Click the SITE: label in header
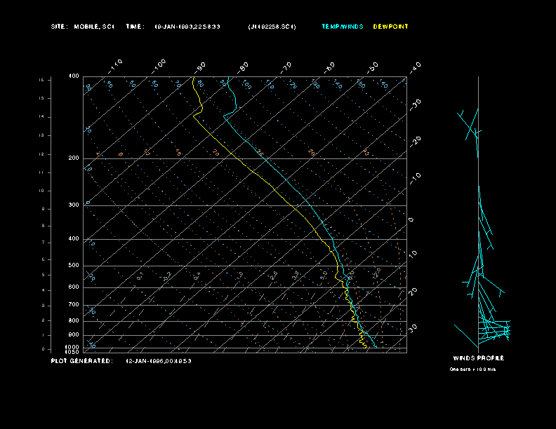This screenshot has width=556, height=429. pos(59,27)
